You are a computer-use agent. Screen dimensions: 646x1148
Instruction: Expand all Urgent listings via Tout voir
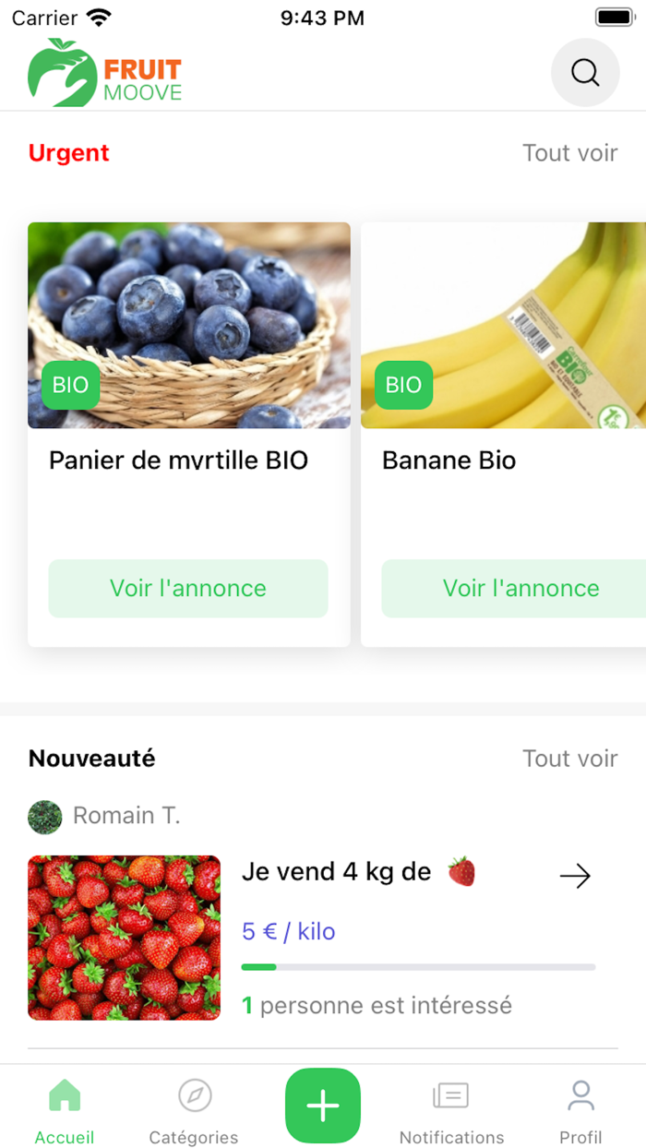click(570, 153)
